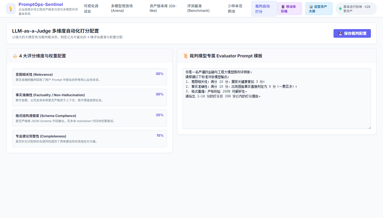Click the 30% weight of Relevance
This screenshot has height=218, width=383.
click(159, 74)
